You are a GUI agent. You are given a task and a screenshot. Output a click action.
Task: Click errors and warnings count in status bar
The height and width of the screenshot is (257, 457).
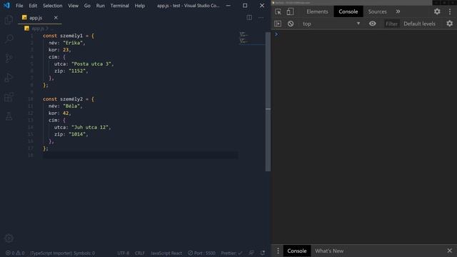[15, 253]
